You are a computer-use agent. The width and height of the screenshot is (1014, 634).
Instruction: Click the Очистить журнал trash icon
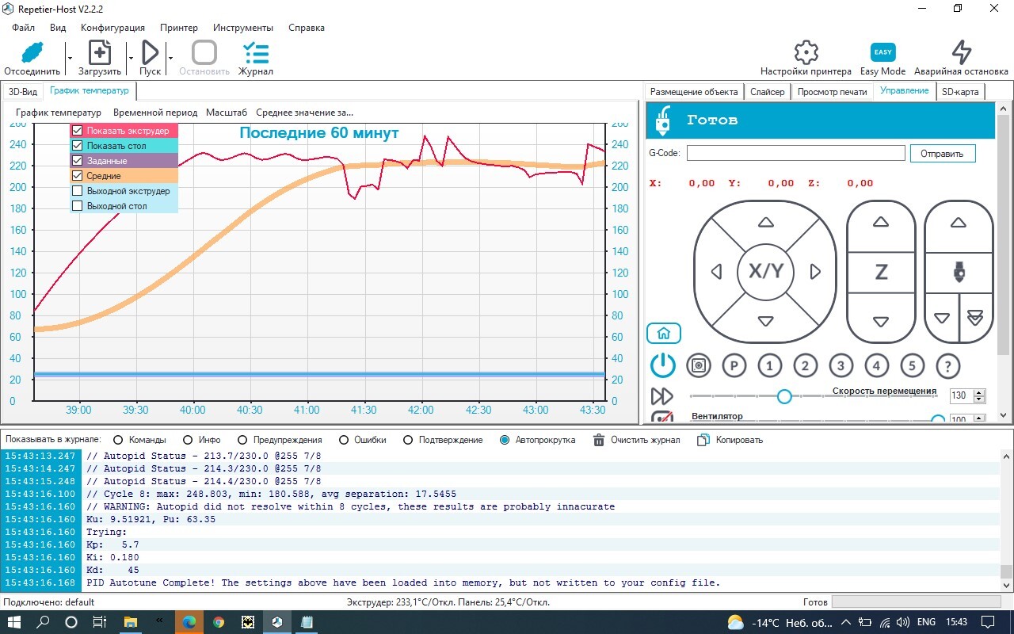tap(599, 440)
